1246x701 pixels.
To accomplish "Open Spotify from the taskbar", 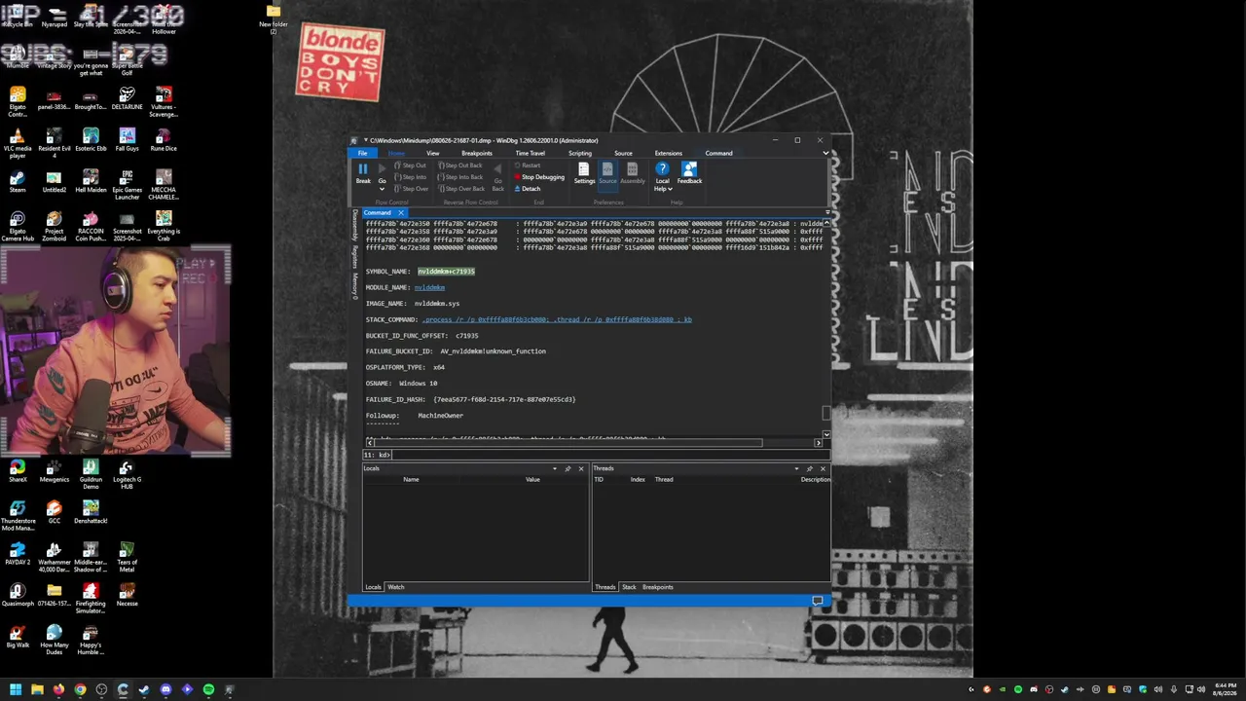I will [x=208, y=689].
